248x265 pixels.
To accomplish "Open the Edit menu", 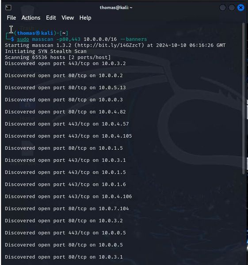I will [51, 18].
